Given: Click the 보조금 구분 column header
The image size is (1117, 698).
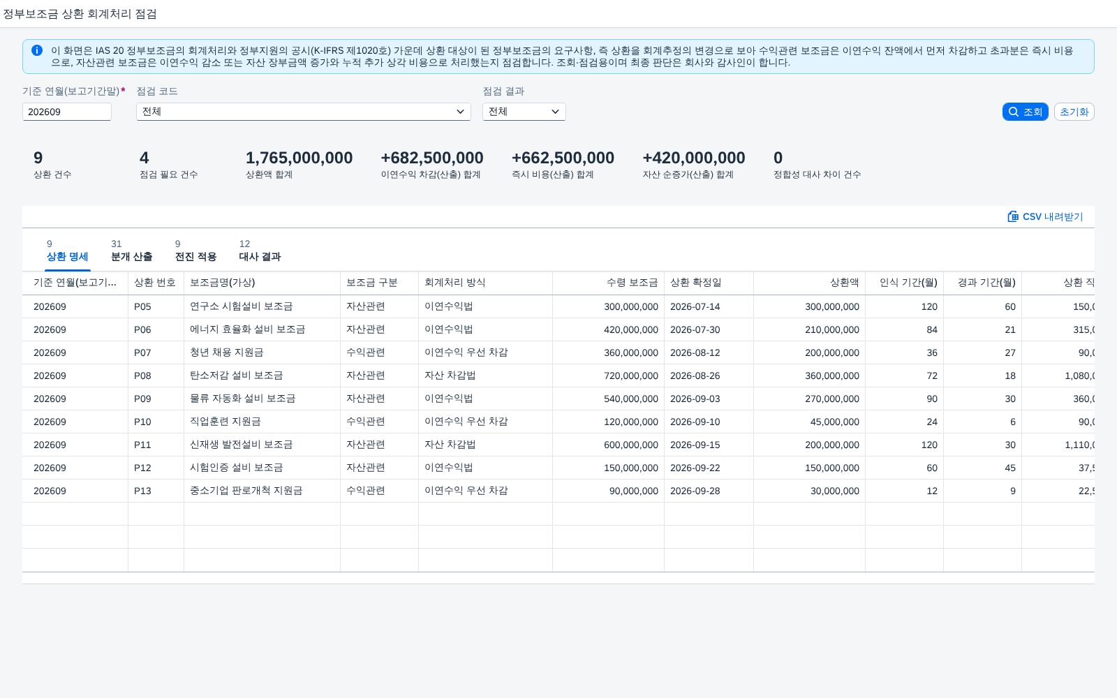Looking at the screenshot, I should click(x=379, y=283).
